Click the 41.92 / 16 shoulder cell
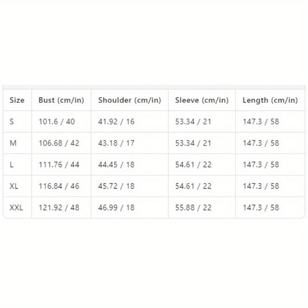 pos(116,121)
